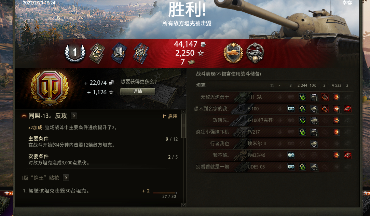The image size is (370, 216).
Task: Click the rank 1 laurel wreath badge
Action: pos(75,53)
